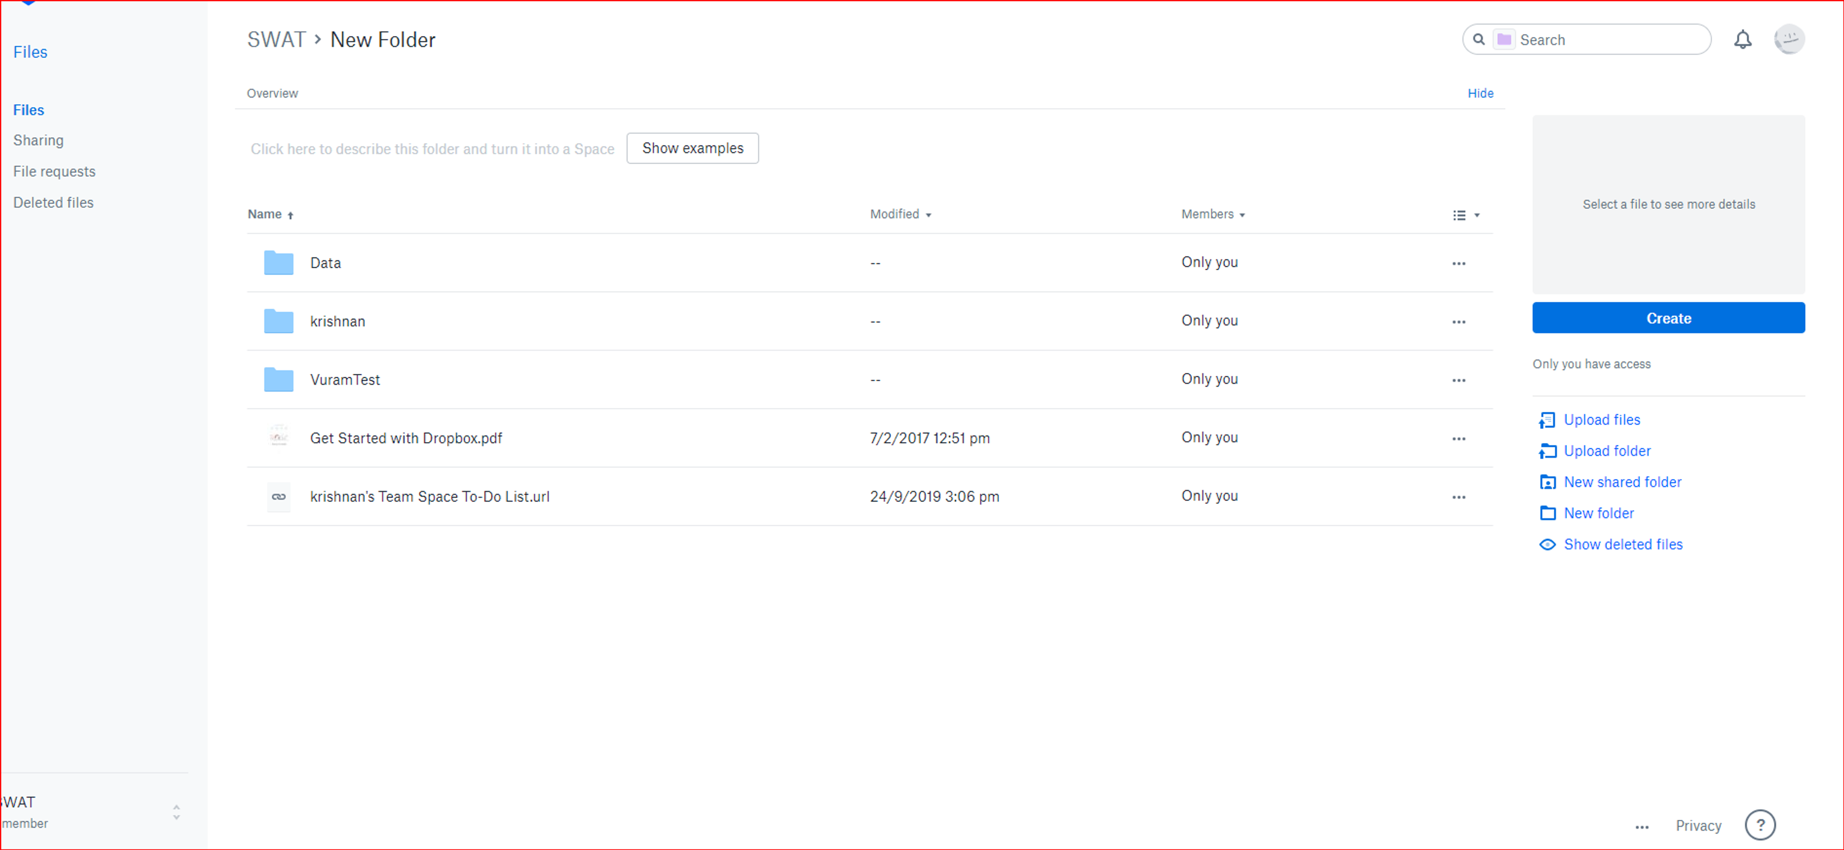The image size is (1844, 850).
Task: Open more options for Get Started with Dropbox.pdf
Action: tap(1458, 439)
